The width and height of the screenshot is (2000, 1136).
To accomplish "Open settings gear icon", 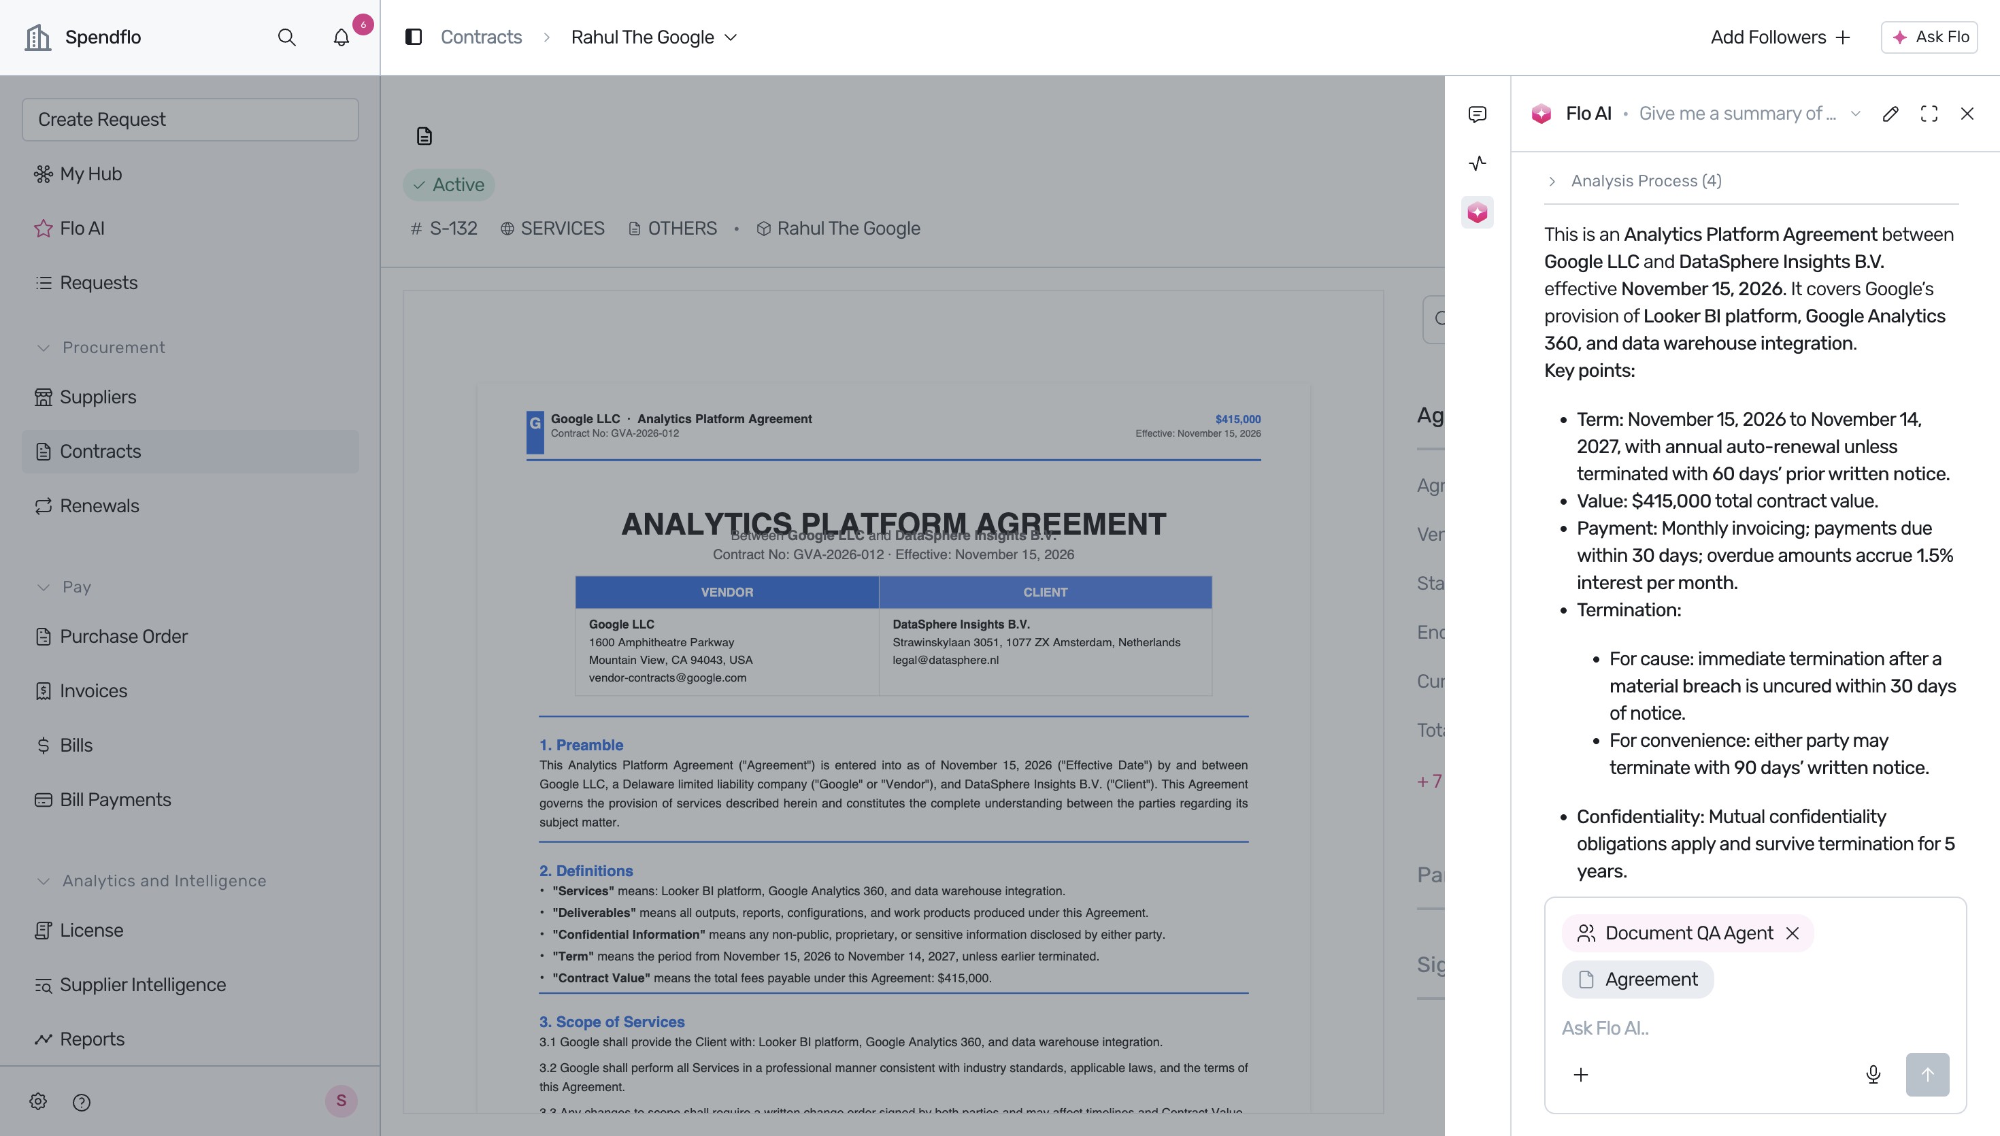I will coord(38,1101).
